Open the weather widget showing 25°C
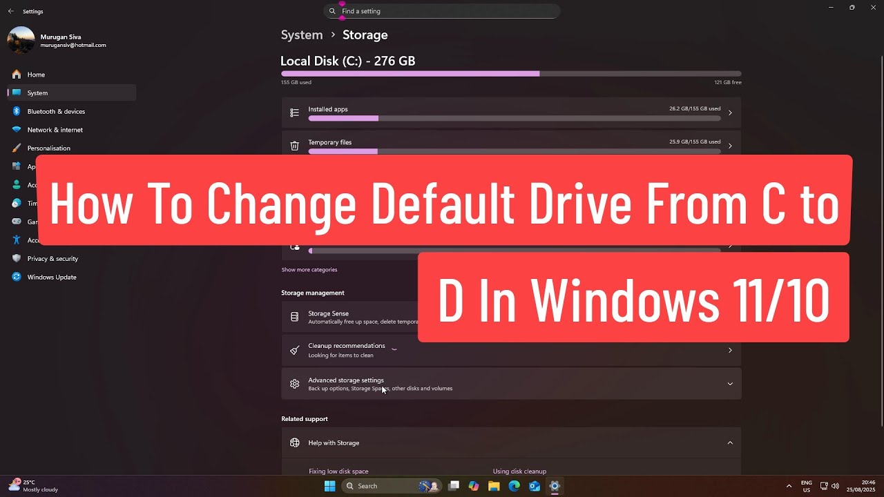 [33, 486]
